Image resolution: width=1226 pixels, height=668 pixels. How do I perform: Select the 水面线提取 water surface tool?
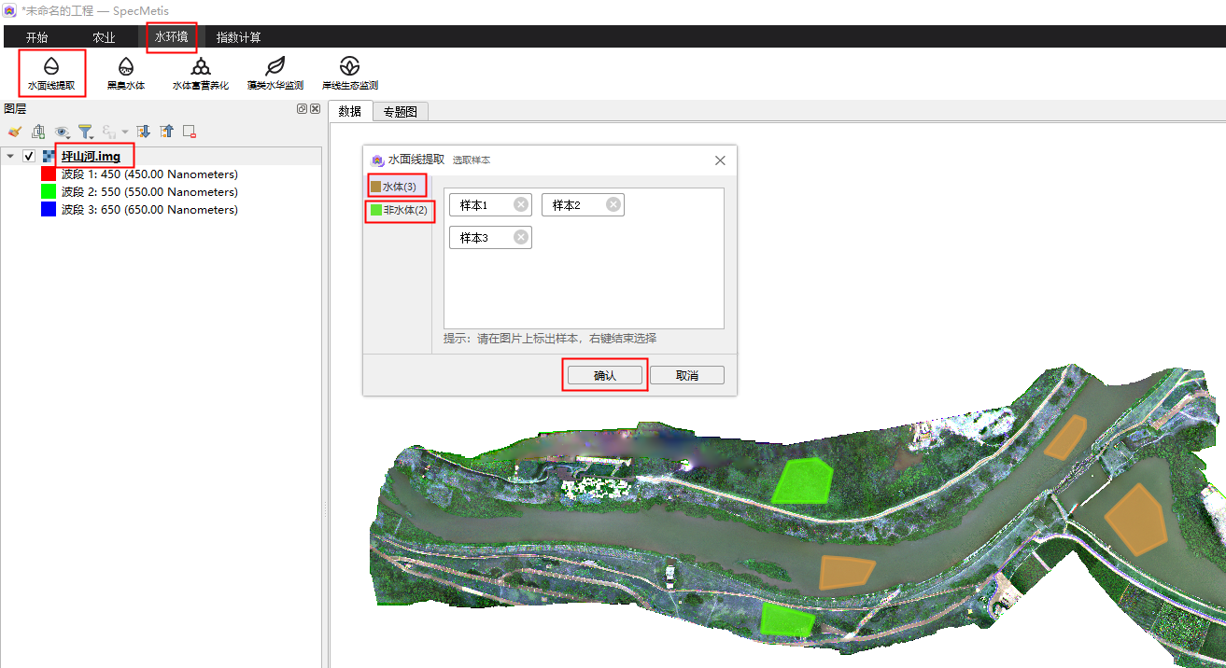click(x=51, y=73)
